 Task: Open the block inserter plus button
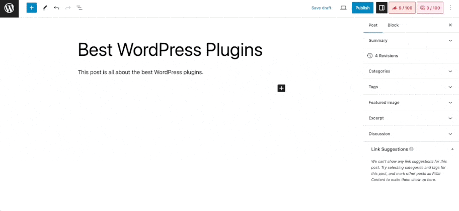tap(32, 8)
